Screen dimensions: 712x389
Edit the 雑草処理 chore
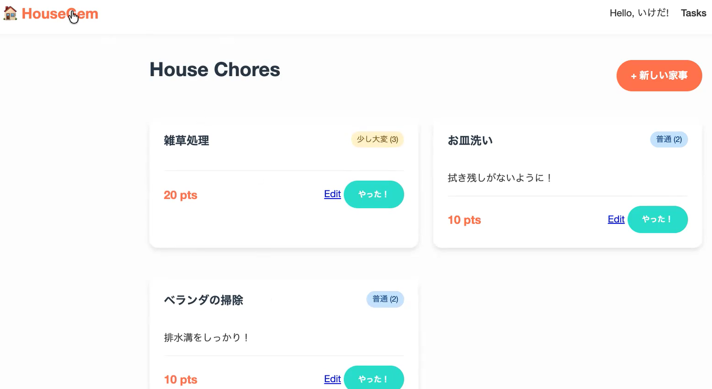tap(332, 194)
